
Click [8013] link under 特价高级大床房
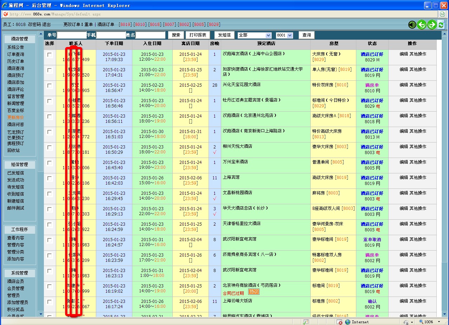click(x=319, y=137)
